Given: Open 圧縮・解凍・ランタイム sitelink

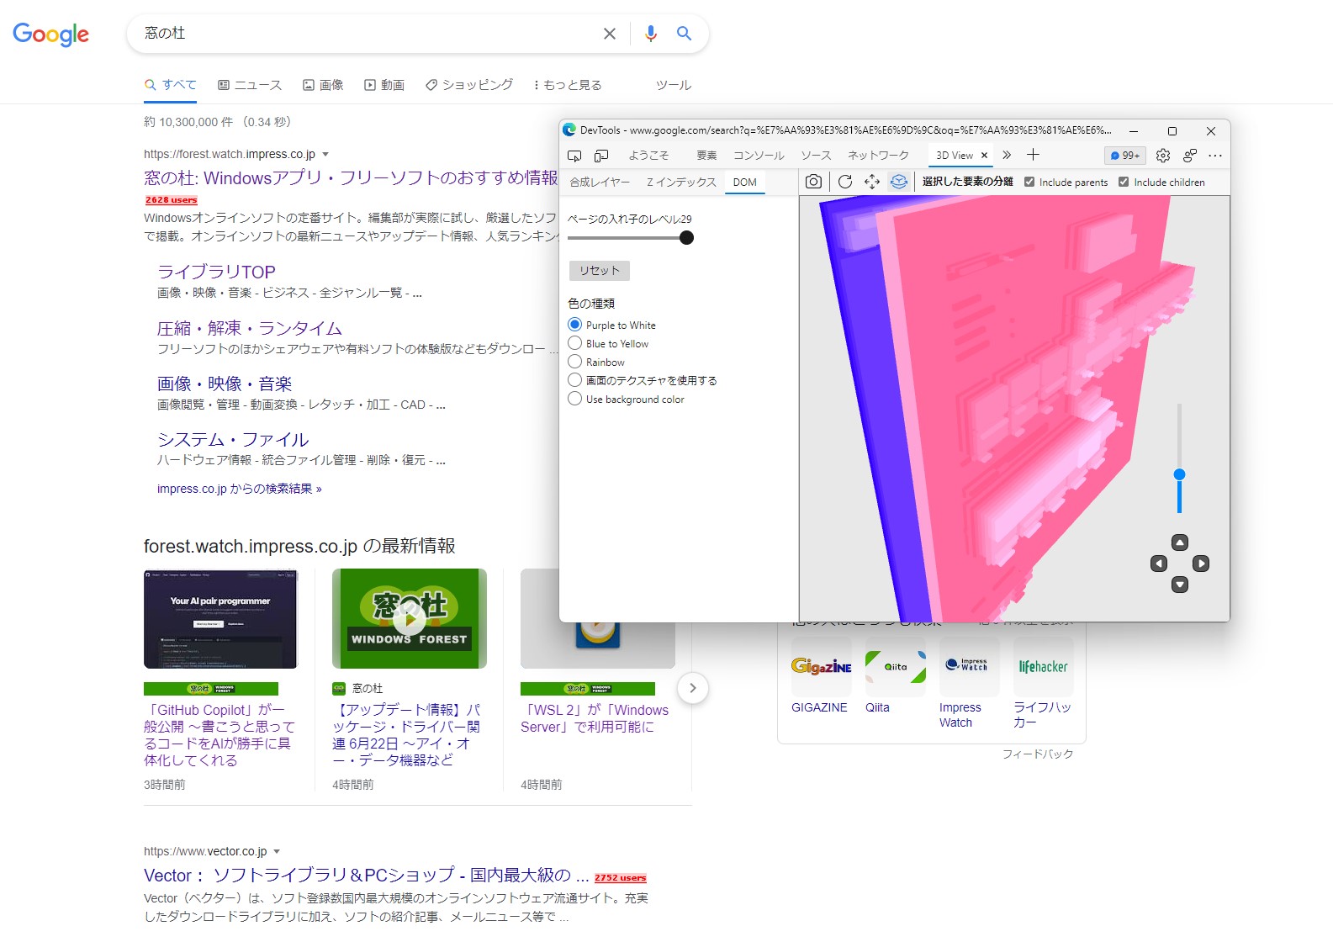Looking at the screenshot, I should click(x=250, y=328).
